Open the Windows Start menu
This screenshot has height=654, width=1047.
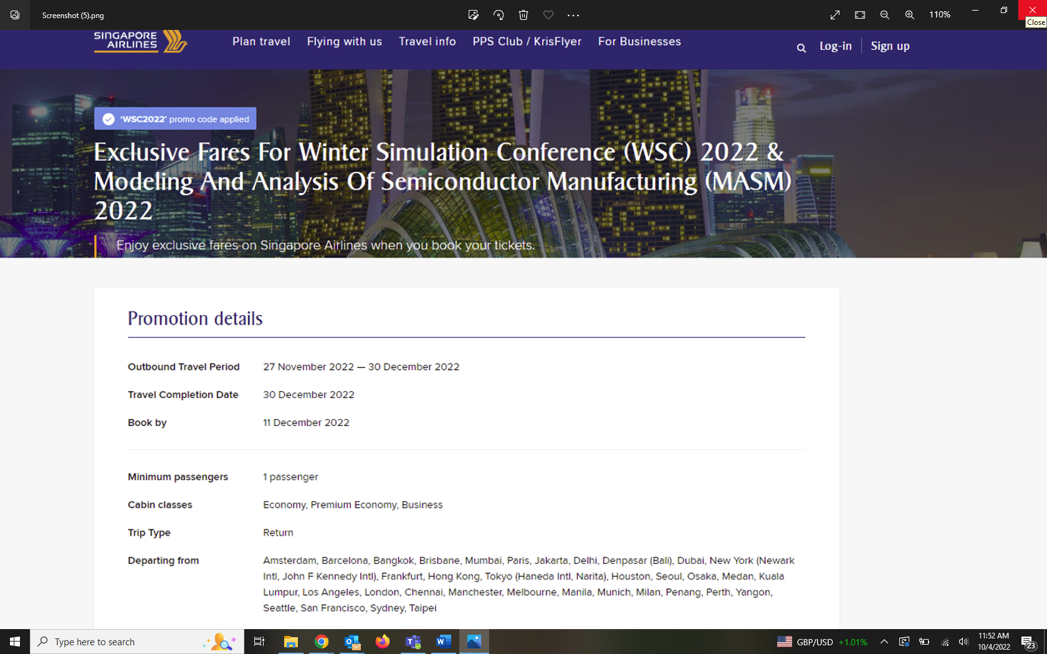15,642
